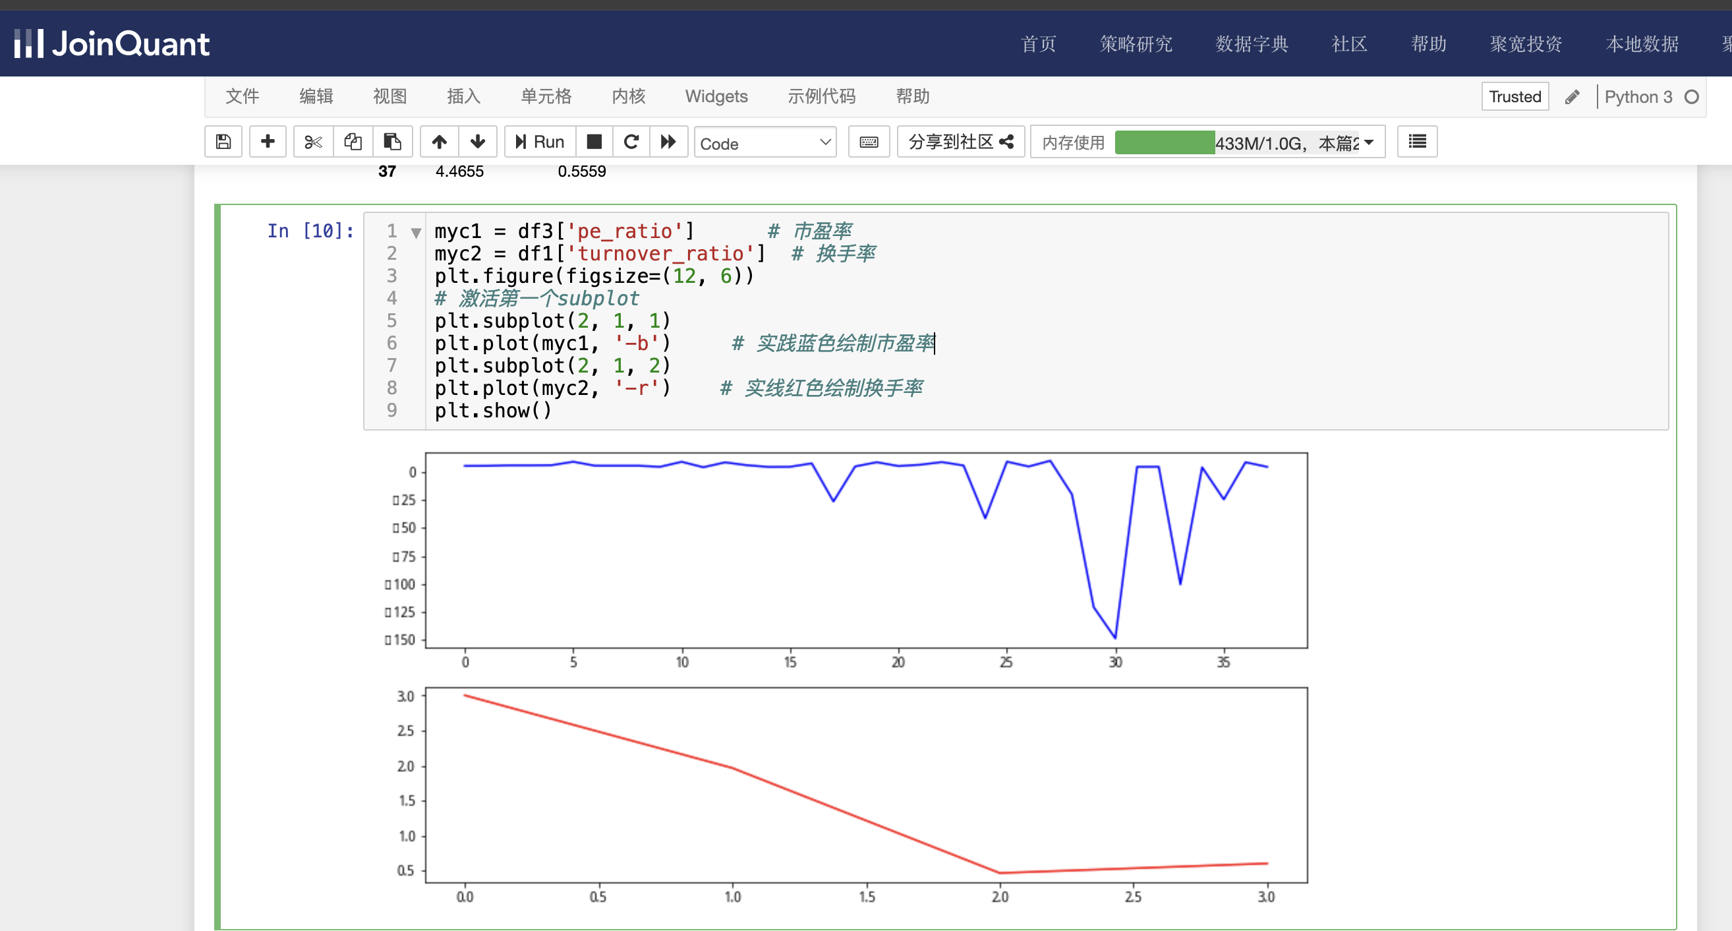Click the green memory usage bar
Viewport: 1732px width, 931px height.
1165,142
